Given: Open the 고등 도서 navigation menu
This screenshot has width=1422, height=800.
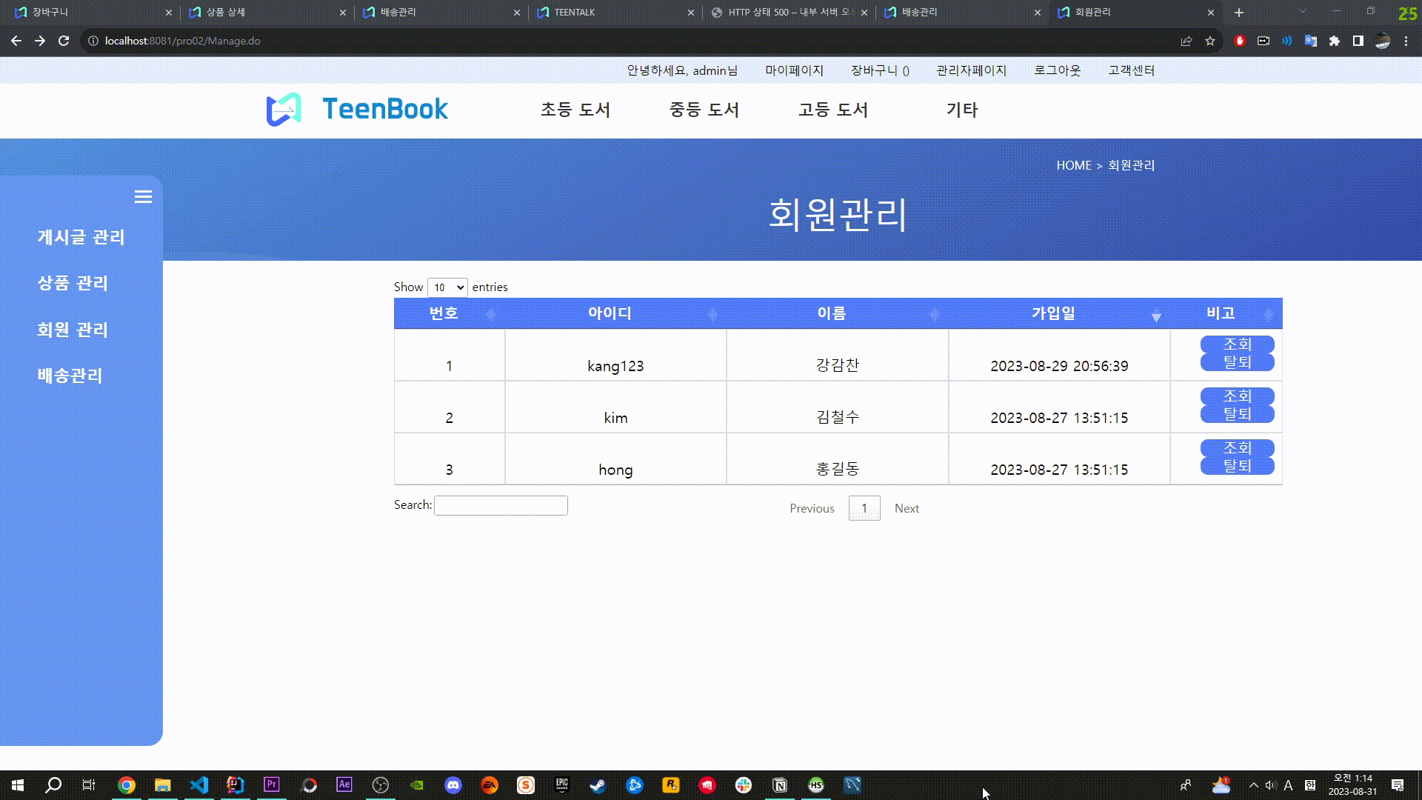Looking at the screenshot, I should click(833, 110).
